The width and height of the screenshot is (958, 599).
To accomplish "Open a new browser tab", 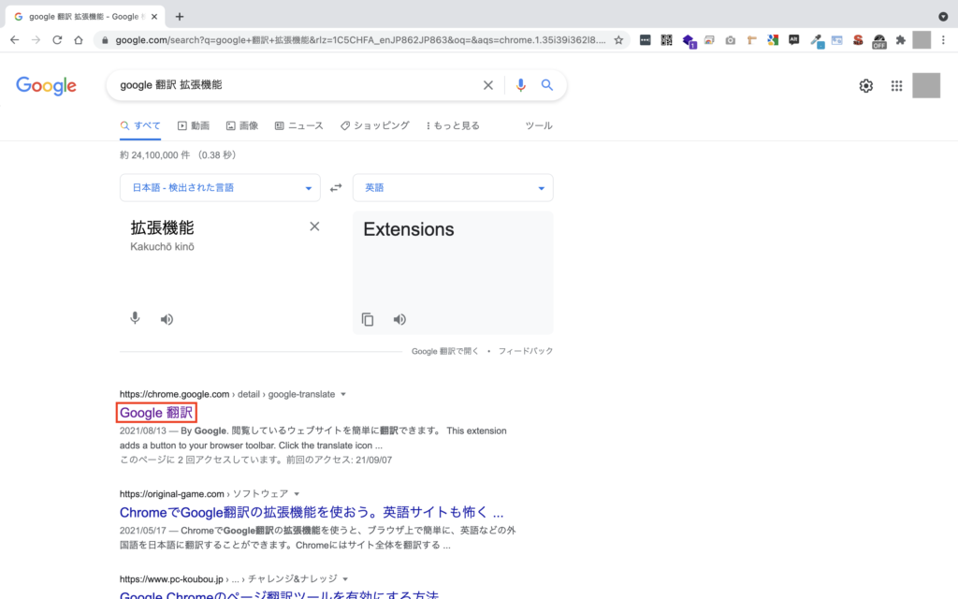I will (179, 17).
